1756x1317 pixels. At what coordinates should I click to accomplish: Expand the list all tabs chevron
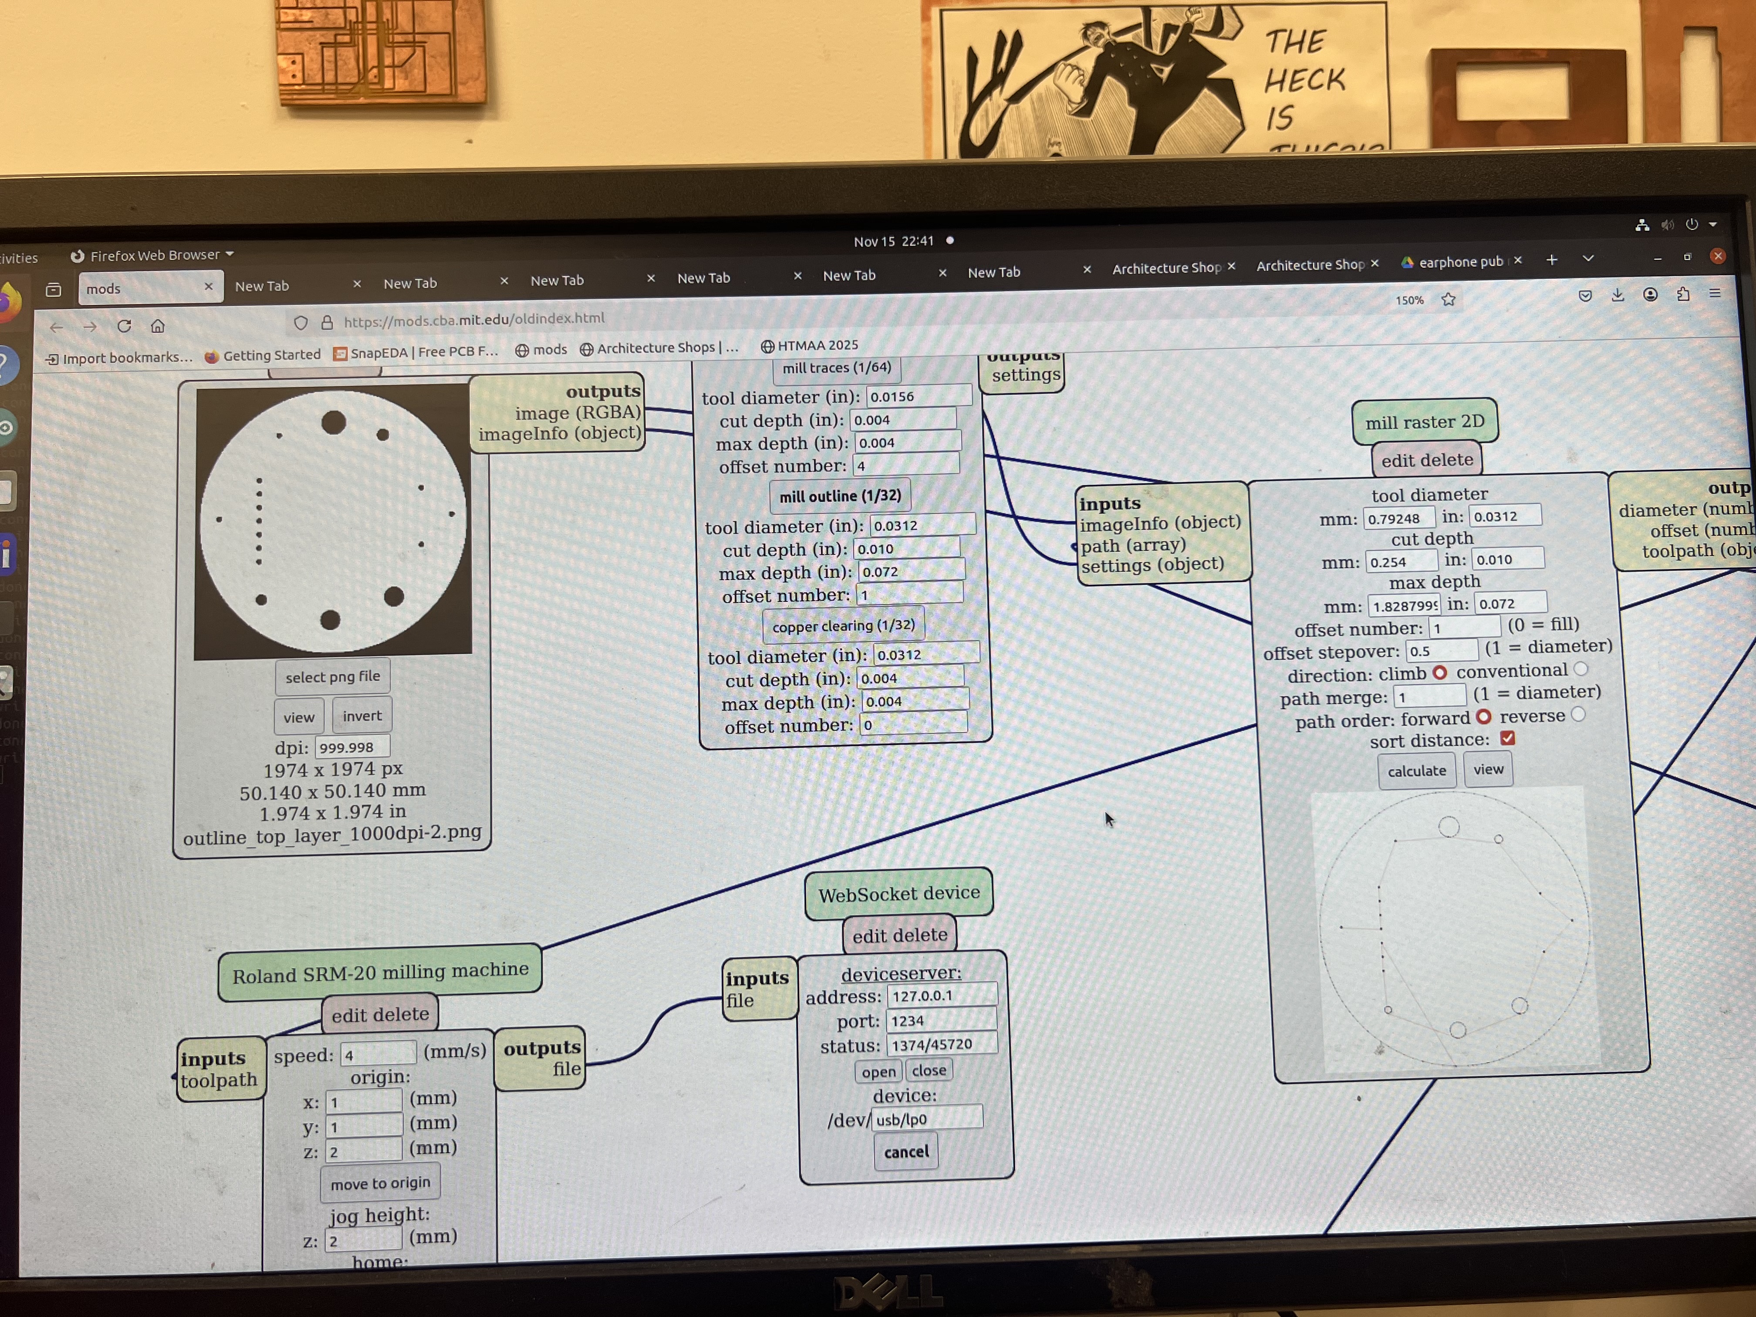tap(1588, 259)
